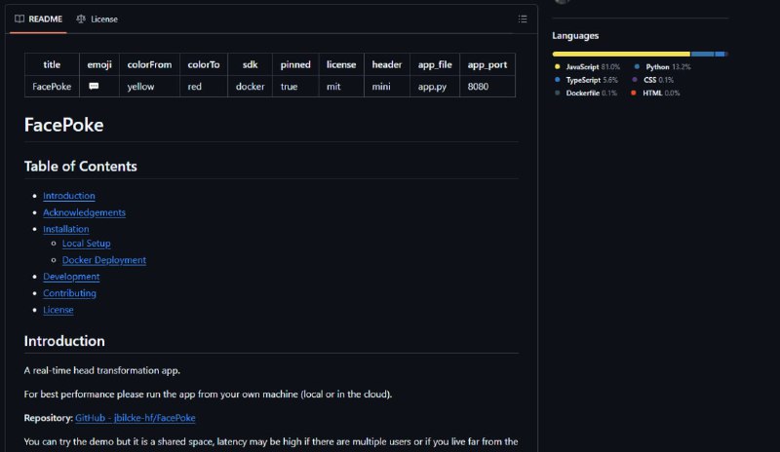
Task: Click the Introduction section heading
Action: coord(64,341)
